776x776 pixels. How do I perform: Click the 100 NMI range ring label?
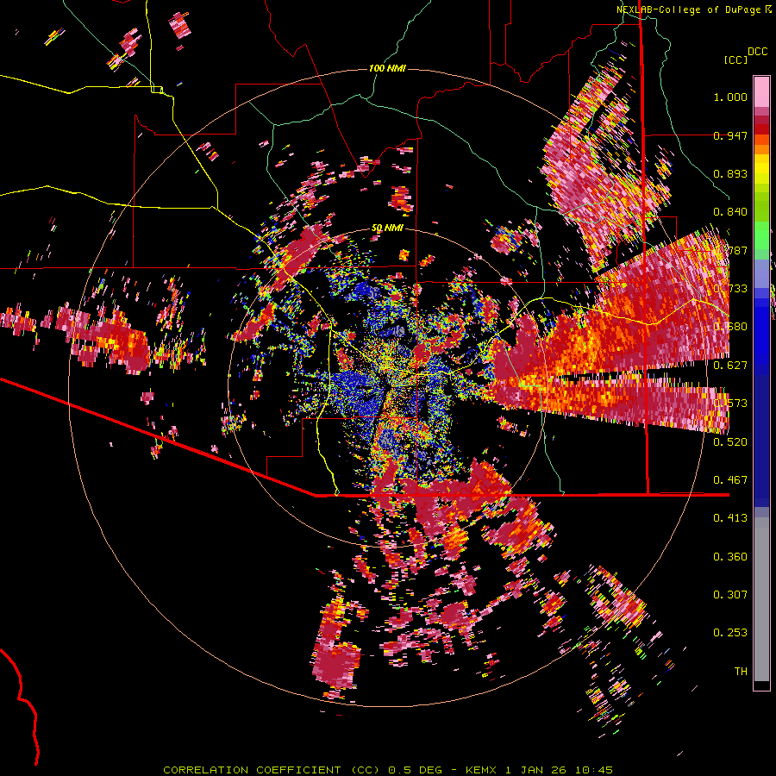387,68
